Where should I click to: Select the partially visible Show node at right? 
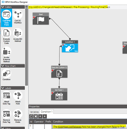[125, 48]
